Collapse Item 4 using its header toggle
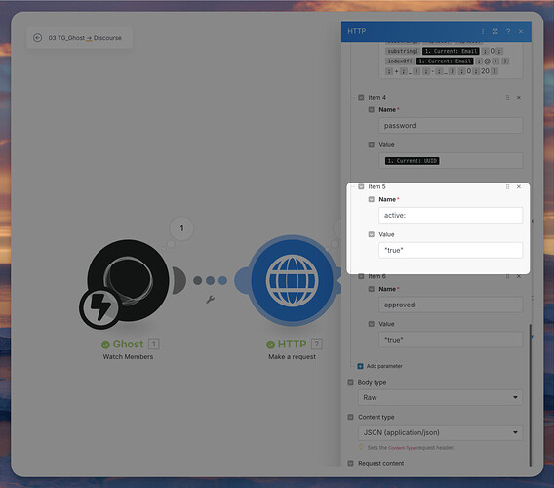 pos(361,97)
